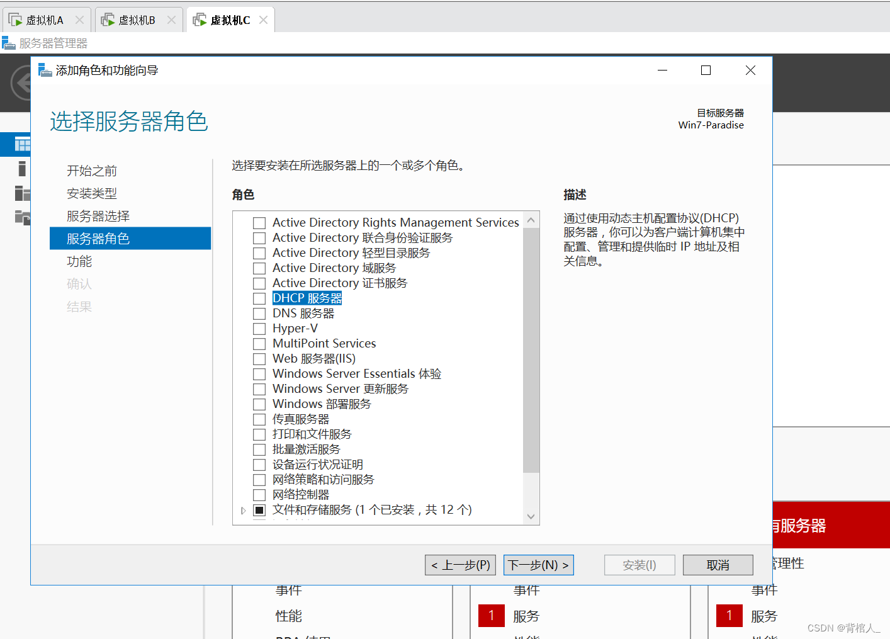This screenshot has width=890, height=639.
Task: Toggle 文件和存储服务 checkbox
Action: point(259,510)
